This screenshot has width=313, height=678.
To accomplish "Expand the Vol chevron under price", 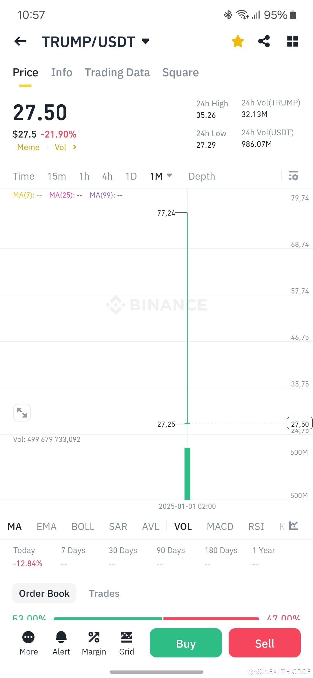I will [74, 147].
